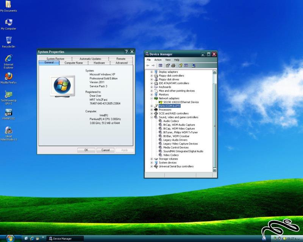Image resolution: width=303 pixels, height=242 pixels.
Task: Click the Help toolbar icon with question mark
Action: pyautogui.click(x=181, y=66)
